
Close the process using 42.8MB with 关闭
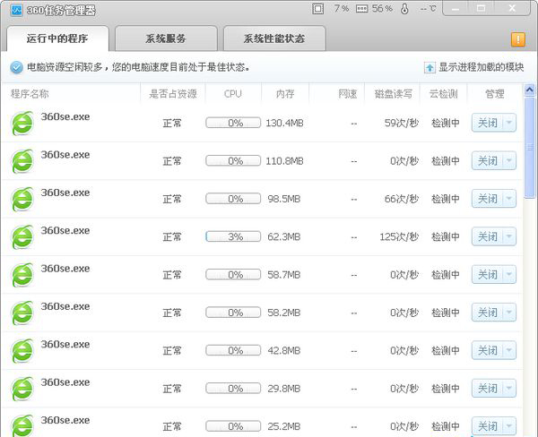[x=488, y=350]
